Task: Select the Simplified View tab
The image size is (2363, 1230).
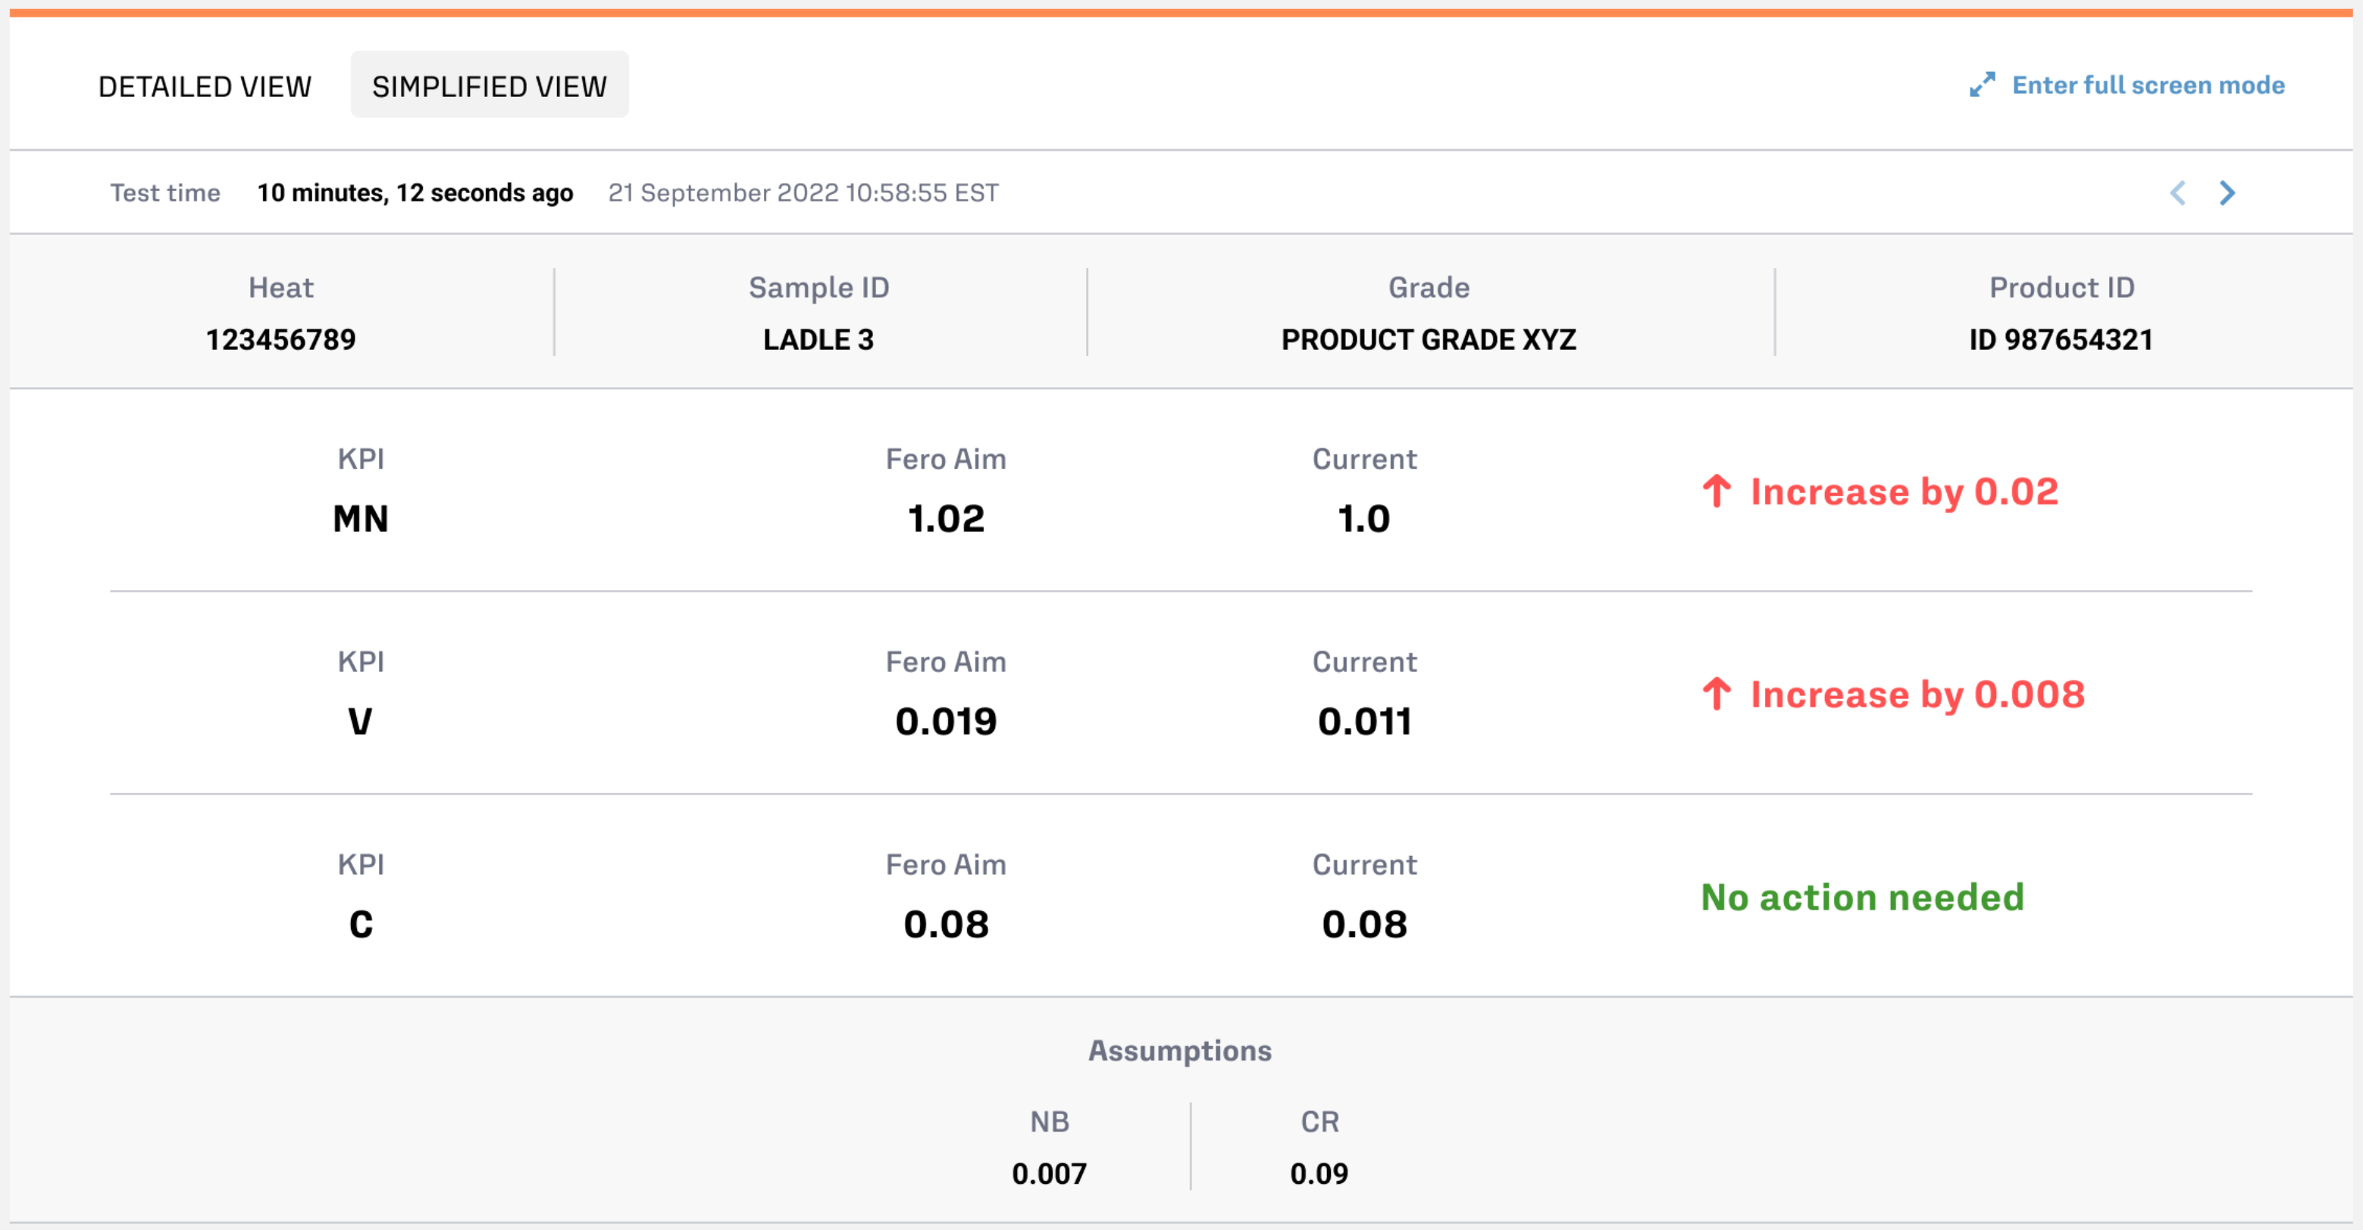Action: pos(489,86)
